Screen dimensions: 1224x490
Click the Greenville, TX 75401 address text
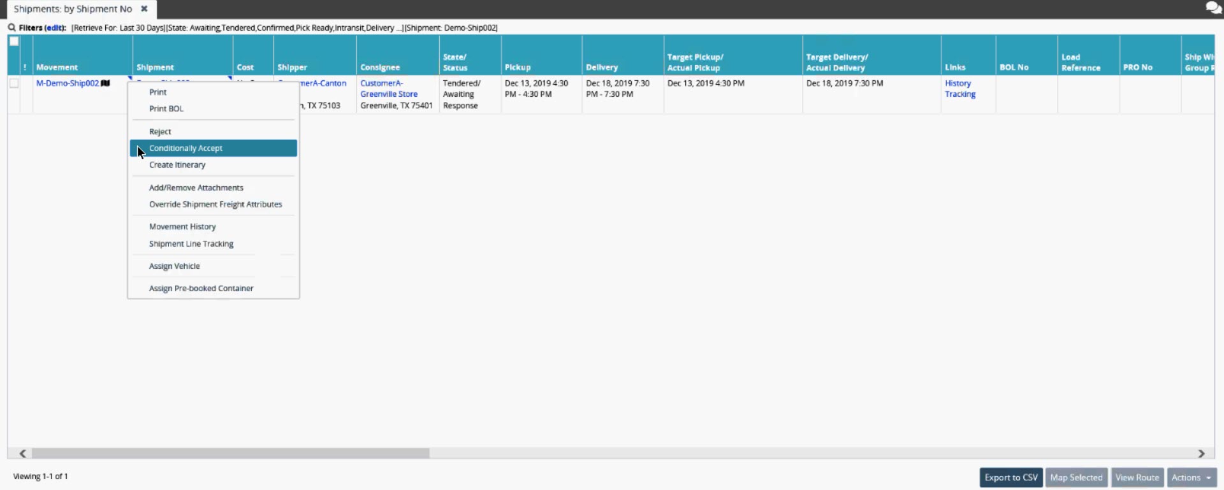click(397, 106)
